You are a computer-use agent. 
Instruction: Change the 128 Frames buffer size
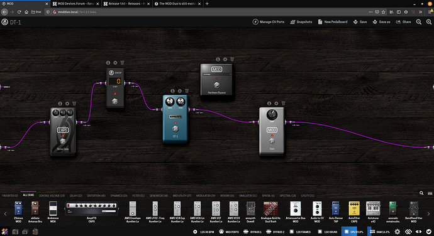point(300,232)
